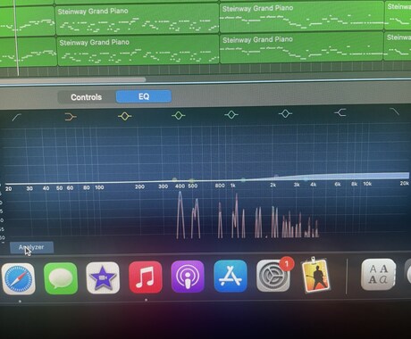This screenshot has width=411, height=339.
Task: Toggle the green peak band icon above 400 Hz
Action: pos(178,115)
